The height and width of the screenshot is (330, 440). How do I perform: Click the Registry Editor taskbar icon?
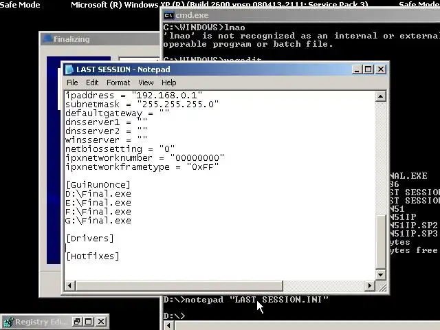(x=8, y=322)
